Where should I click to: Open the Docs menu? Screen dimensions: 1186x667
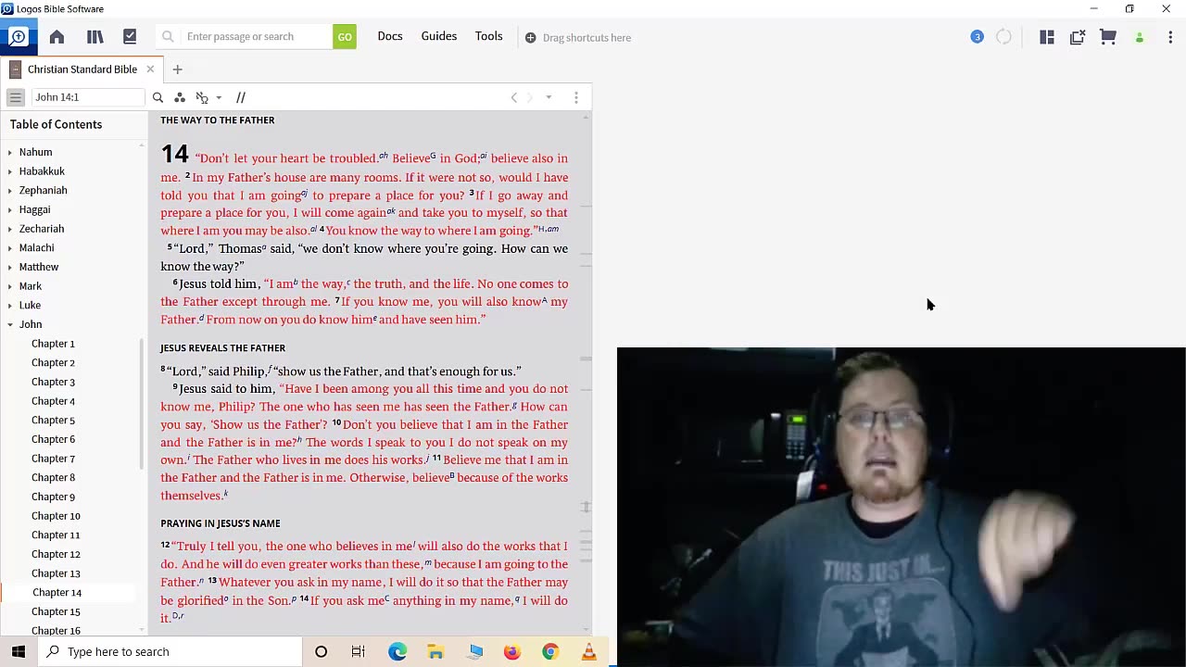pyautogui.click(x=390, y=36)
